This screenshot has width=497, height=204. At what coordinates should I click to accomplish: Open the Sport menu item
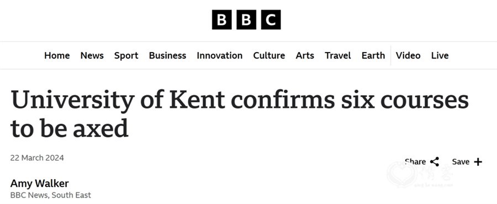click(x=126, y=55)
